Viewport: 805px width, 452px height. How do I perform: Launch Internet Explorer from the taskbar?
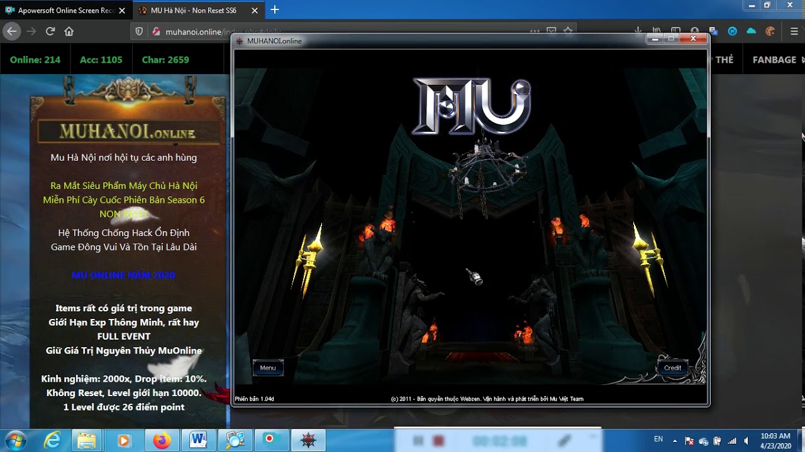(52, 441)
